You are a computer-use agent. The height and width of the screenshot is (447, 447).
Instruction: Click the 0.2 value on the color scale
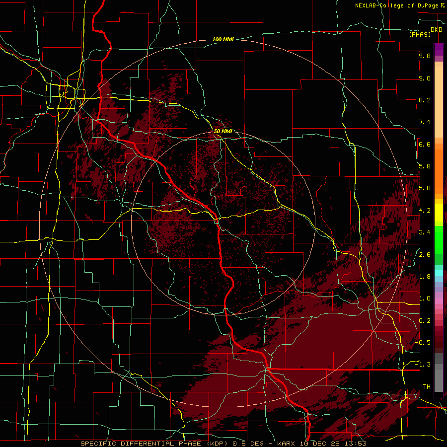click(x=425, y=321)
